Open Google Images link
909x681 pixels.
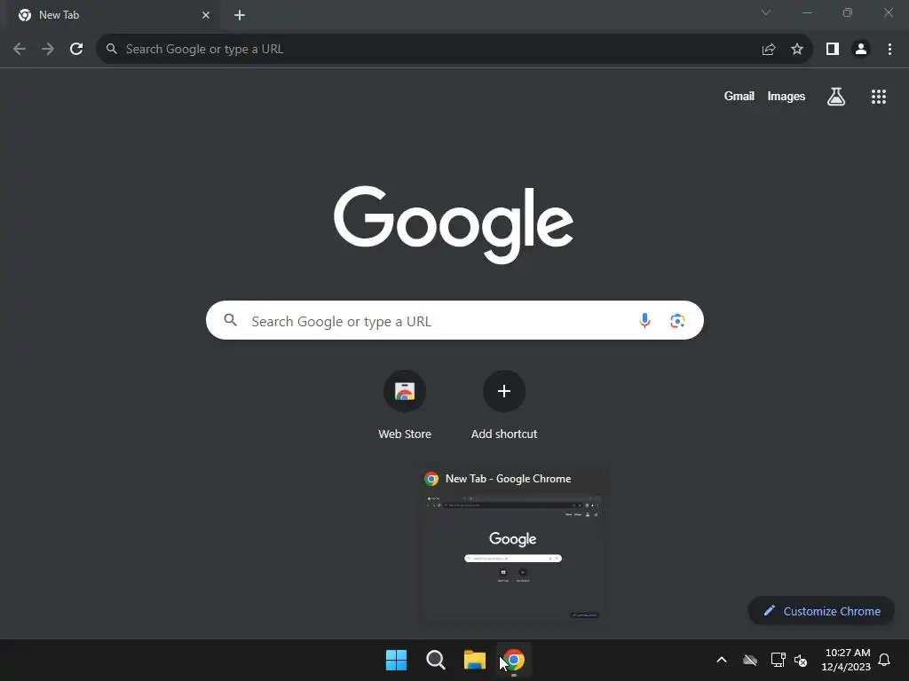click(786, 96)
